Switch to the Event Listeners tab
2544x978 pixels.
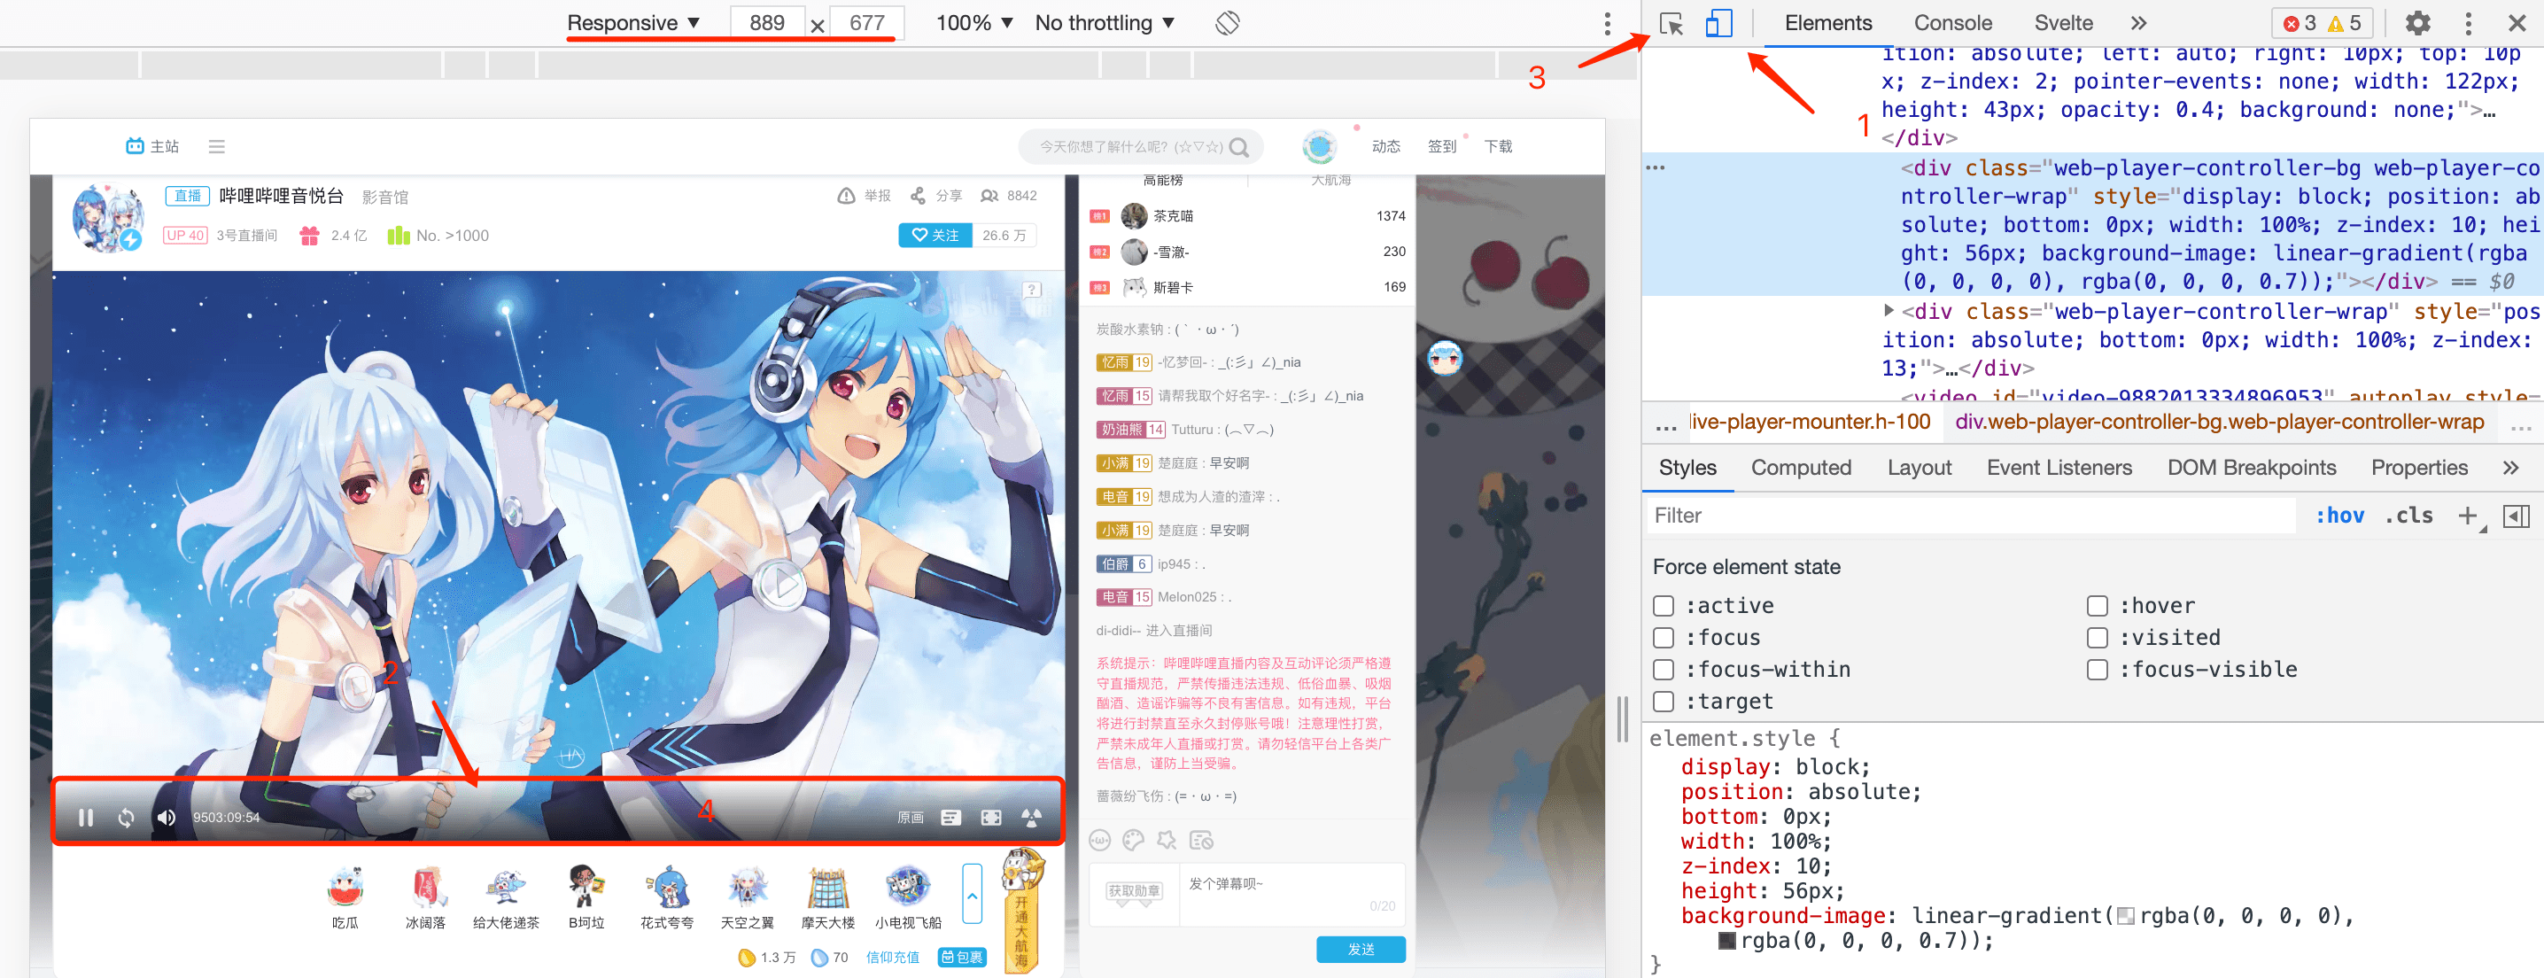pos(2059,469)
